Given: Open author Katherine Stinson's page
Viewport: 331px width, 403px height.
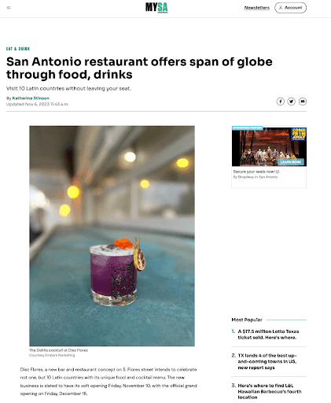Looking at the screenshot, I should pyautogui.click(x=31, y=98).
